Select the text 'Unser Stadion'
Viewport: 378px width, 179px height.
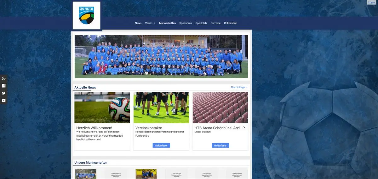pos(203,132)
